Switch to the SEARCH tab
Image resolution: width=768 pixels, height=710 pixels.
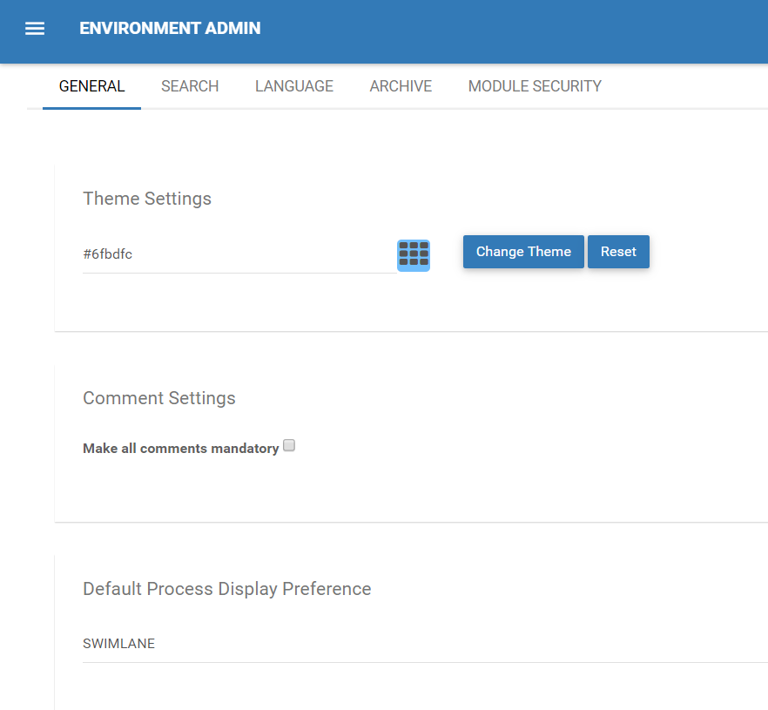(x=190, y=86)
